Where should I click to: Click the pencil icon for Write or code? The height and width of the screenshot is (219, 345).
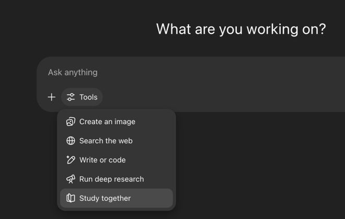[x=71, y=160]
